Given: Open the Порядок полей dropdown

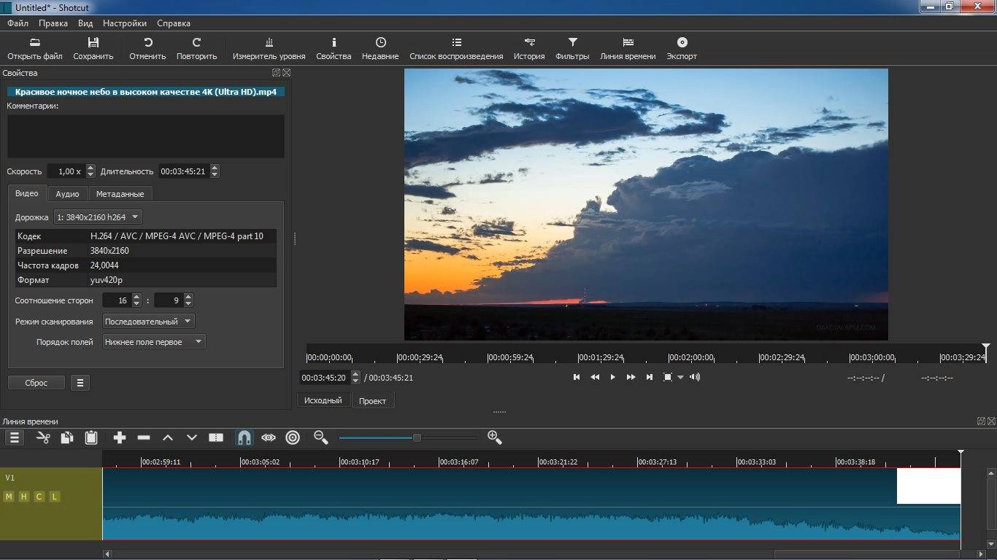Looking at the screenshot, I should click(154, 341).
